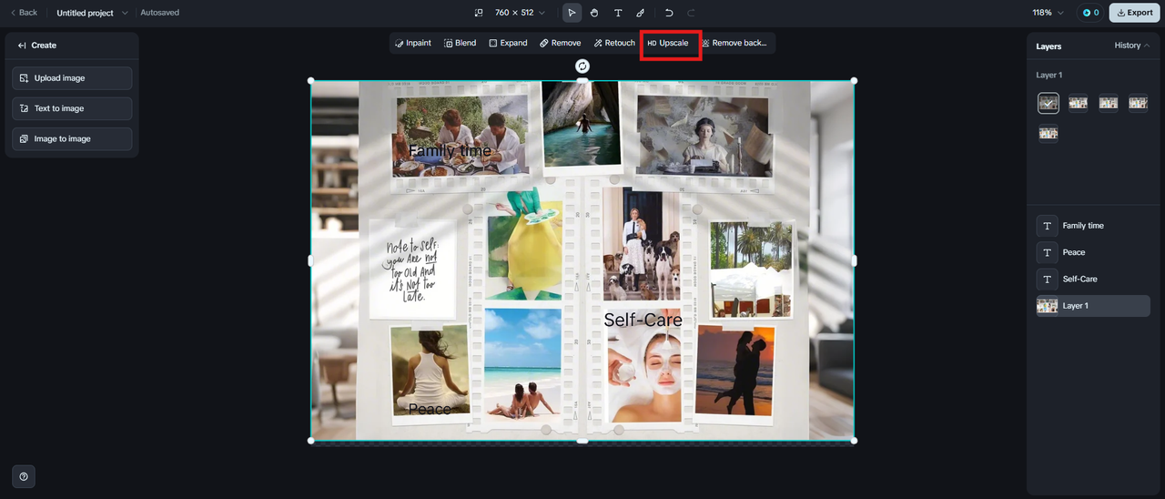This screenshot has height=499, width=1165.
Task: Activate the Remove tool
Action: (x=560, y=43)
